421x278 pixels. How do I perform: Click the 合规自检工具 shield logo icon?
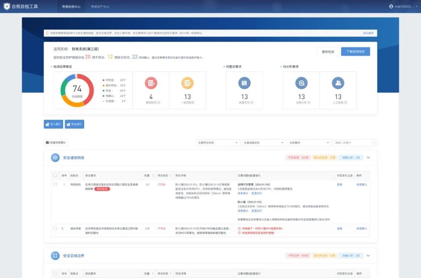coord(6,6)
